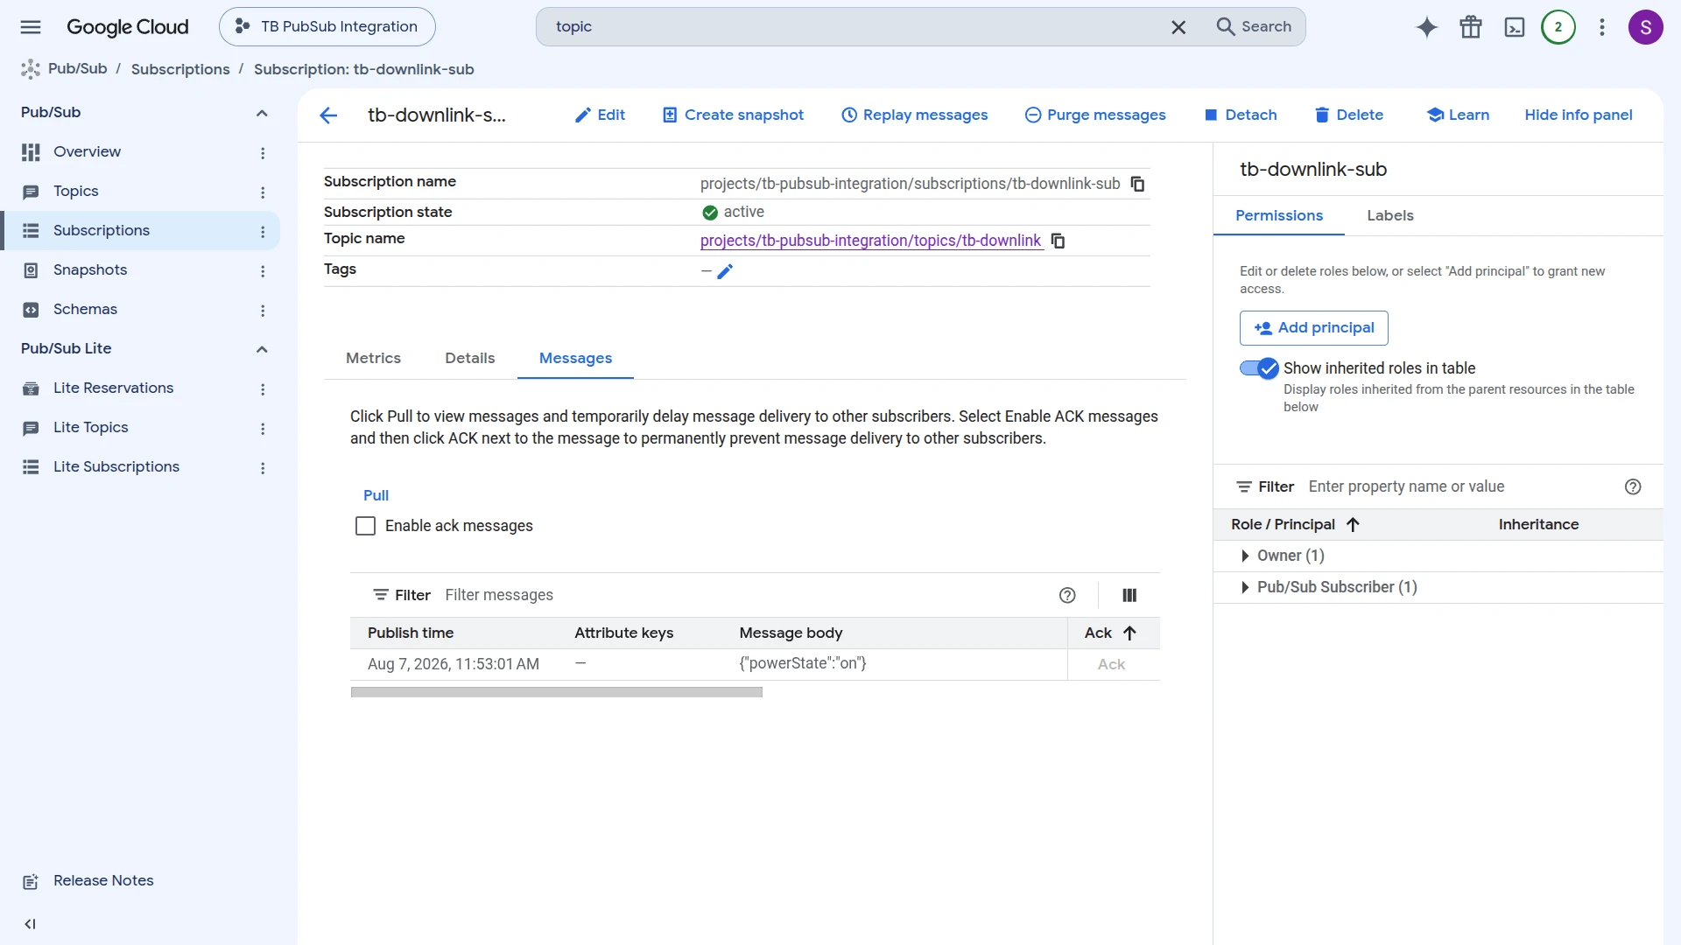The image size is (1681, 945).
Task: Collapse the Pub/Sub Lite sidebar section
Action: [x=262, y=349]
